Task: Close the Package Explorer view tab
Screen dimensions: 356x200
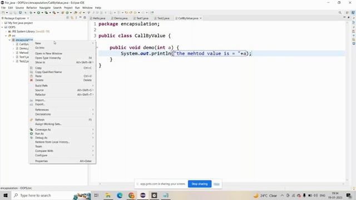Action: tap(28, 18)
